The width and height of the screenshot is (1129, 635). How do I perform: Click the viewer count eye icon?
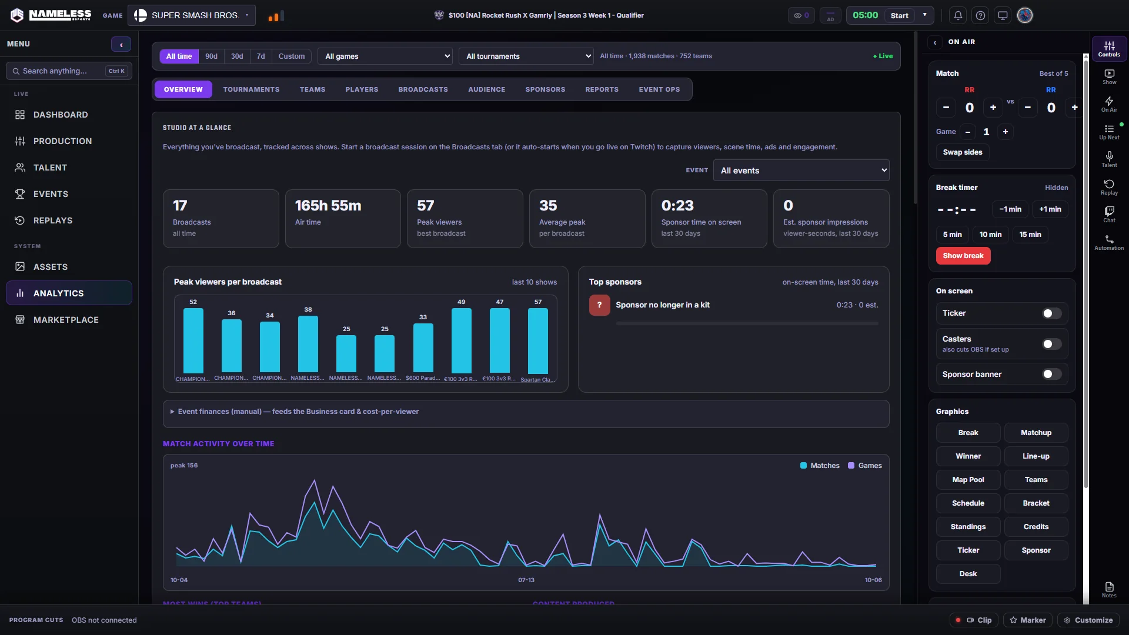[801, 15]
